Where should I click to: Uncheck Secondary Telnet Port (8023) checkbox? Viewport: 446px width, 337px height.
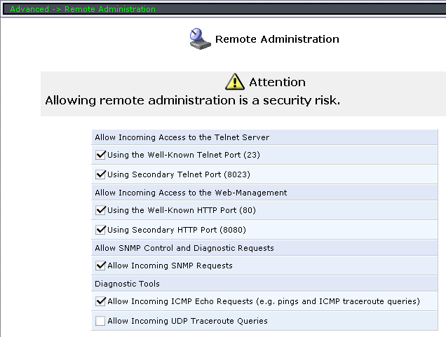point(100,174)
